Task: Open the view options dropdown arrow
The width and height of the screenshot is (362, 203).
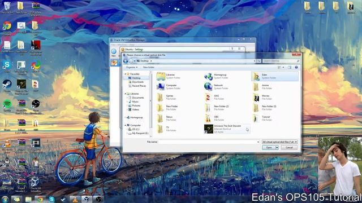Action: pos(283,68)
